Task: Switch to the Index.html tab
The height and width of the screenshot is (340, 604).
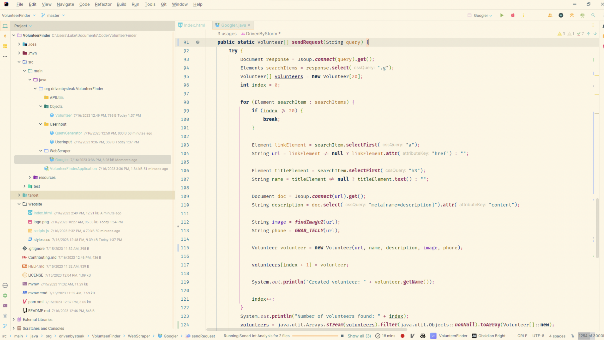Action: (194, 25)
